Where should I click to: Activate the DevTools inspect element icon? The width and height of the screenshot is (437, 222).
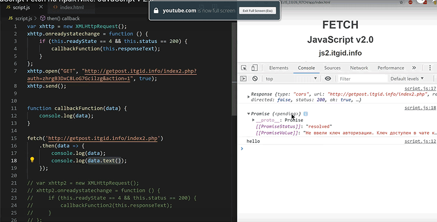click(x=244, y=68)
